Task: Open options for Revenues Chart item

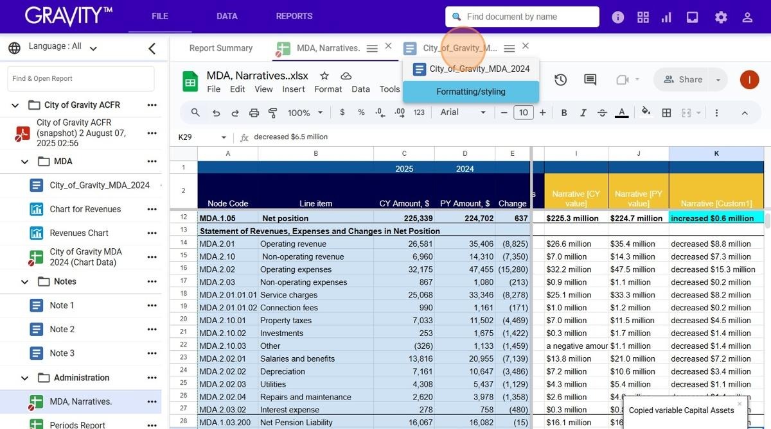Action: point(152,233)
